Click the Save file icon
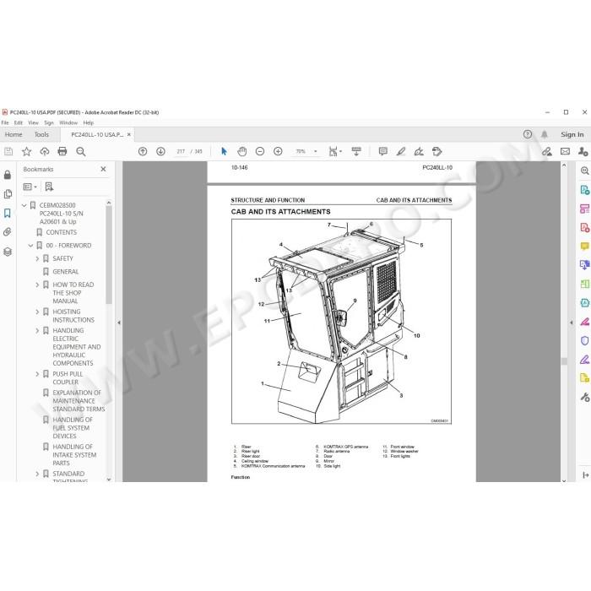Viewport: 591px width, 591px height. click(8, 151)
